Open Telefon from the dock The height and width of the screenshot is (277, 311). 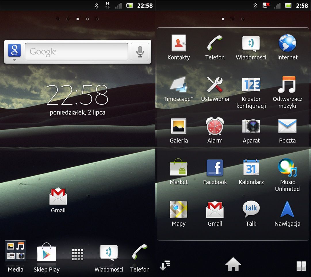click(x=140, y=258)
